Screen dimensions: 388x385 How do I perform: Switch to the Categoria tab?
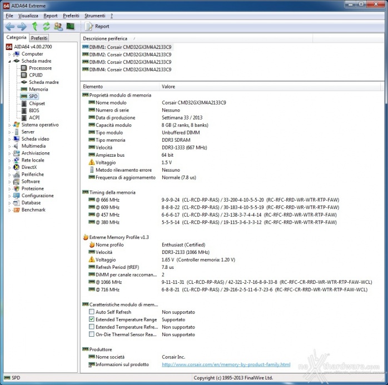click(16, 37)
